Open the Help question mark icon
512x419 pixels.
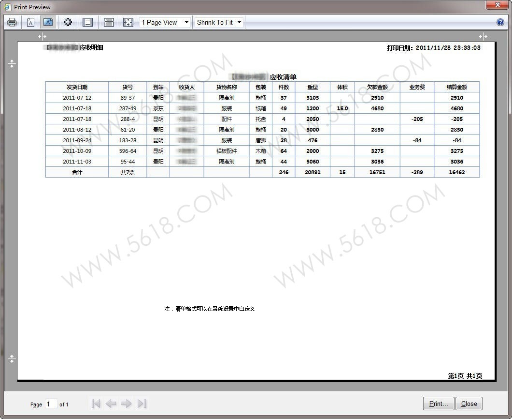click(x=500, y=22)
